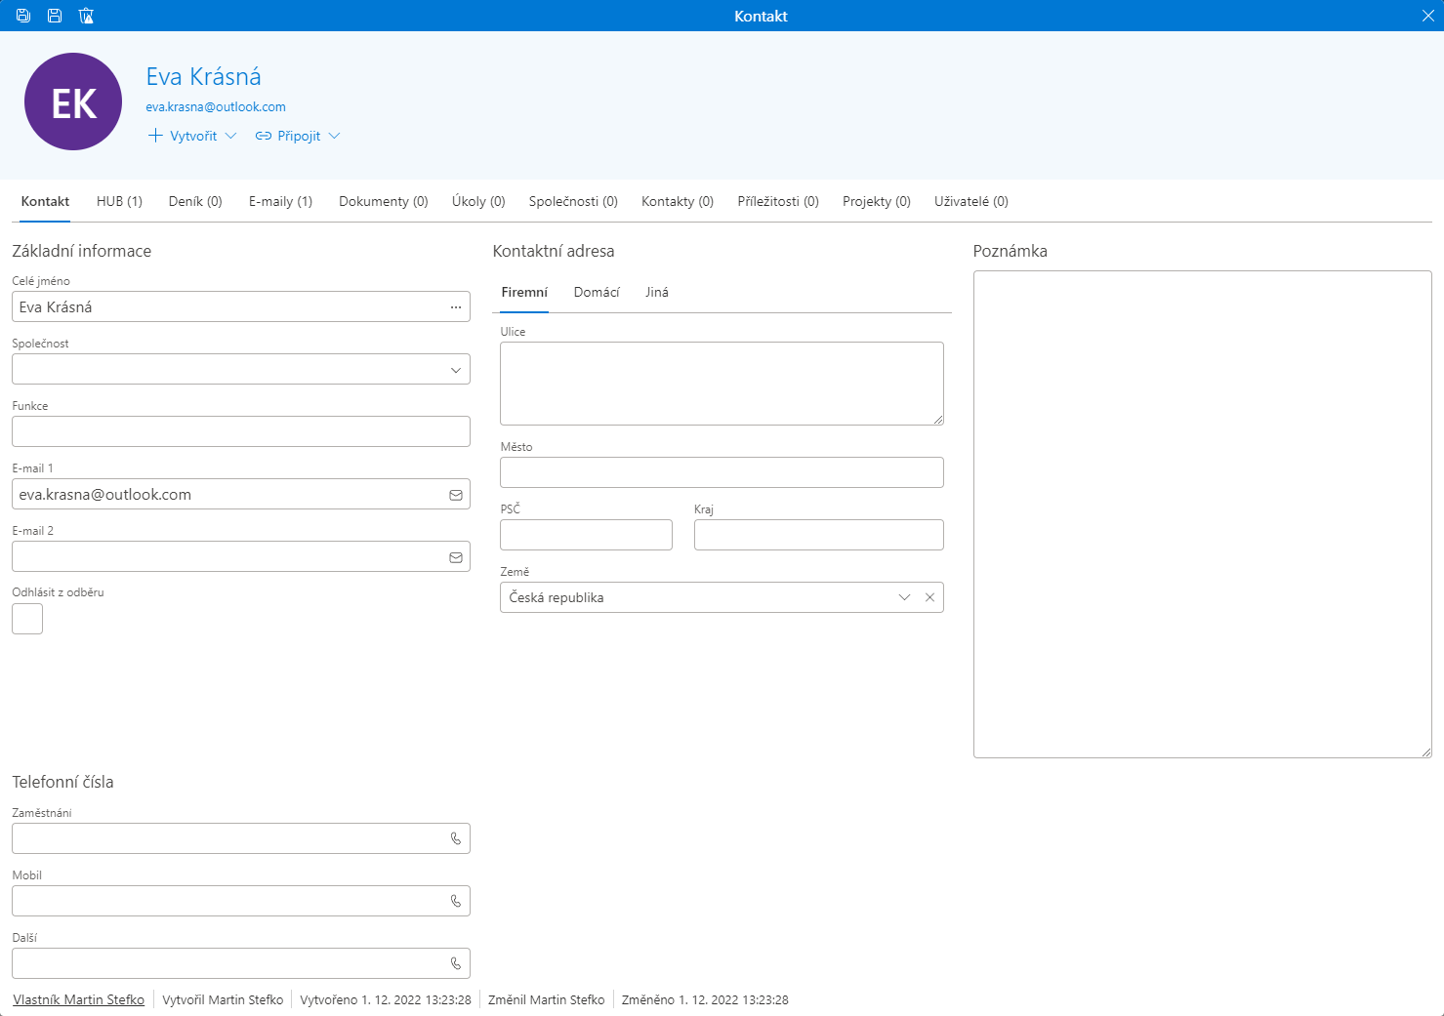Click the Eva Krásná name heading
Image resolution: width=1444 pixels, height=1016 pixels.
tap(203, 76)
